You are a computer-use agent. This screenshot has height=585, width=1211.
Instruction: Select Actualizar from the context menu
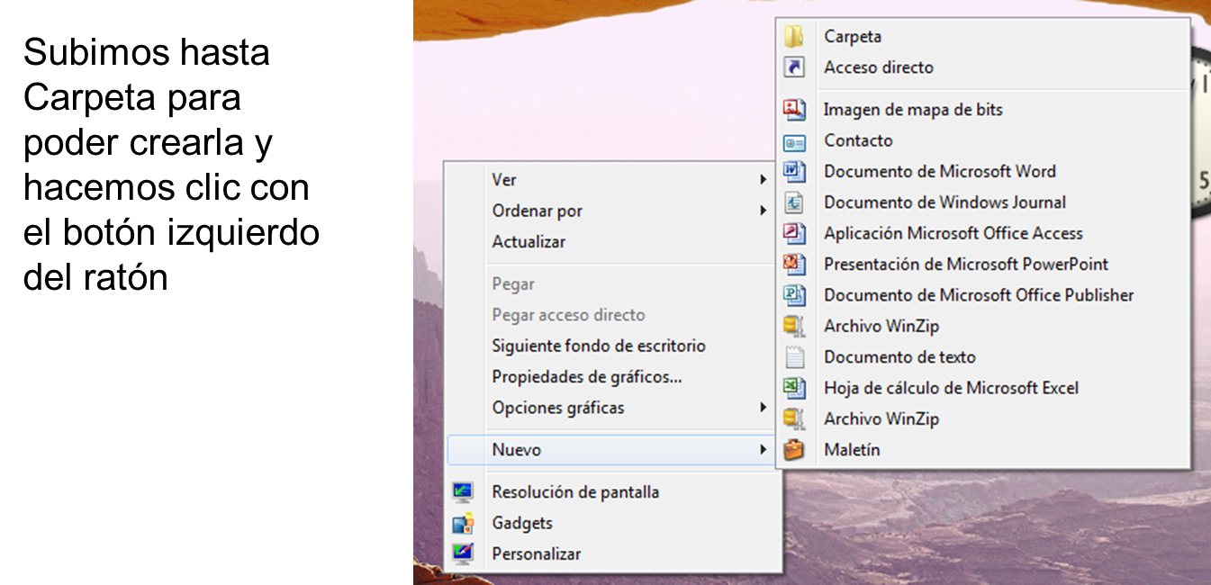529,241
